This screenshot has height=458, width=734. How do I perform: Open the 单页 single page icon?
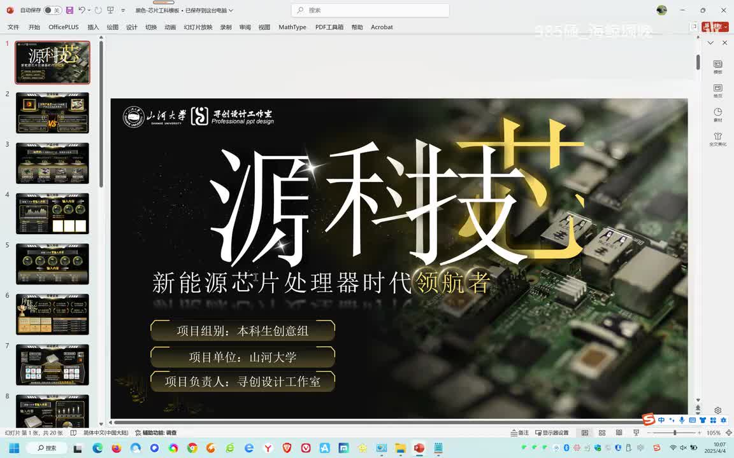pyautogui.click(x=717, y=91)
